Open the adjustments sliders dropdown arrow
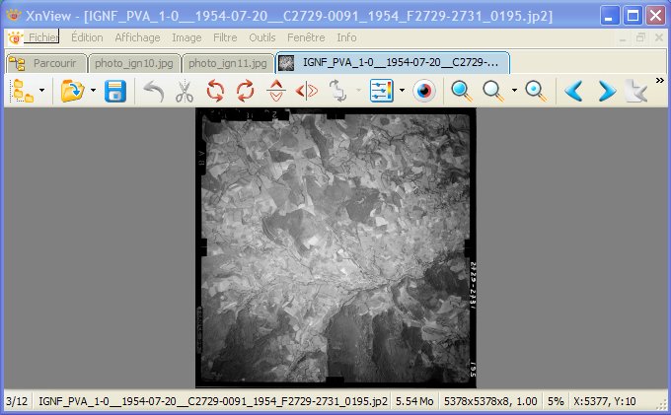This screenshot has height=415, width=671. coord(402,92)
